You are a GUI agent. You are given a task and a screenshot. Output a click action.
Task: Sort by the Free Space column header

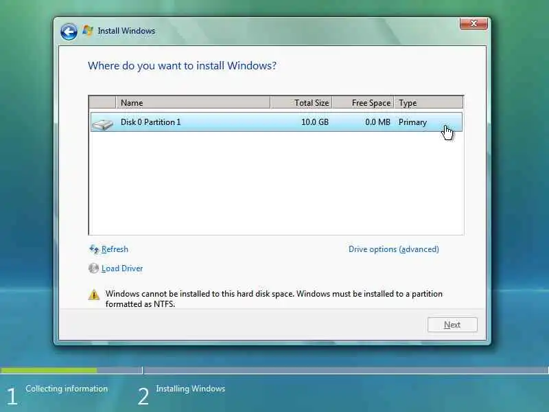pyautogui.click(x=363, y=102)
